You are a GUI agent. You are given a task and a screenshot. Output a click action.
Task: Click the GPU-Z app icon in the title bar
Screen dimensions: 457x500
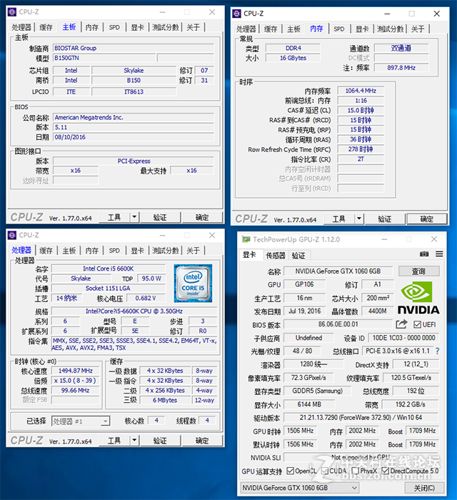[x=246, y=239]
